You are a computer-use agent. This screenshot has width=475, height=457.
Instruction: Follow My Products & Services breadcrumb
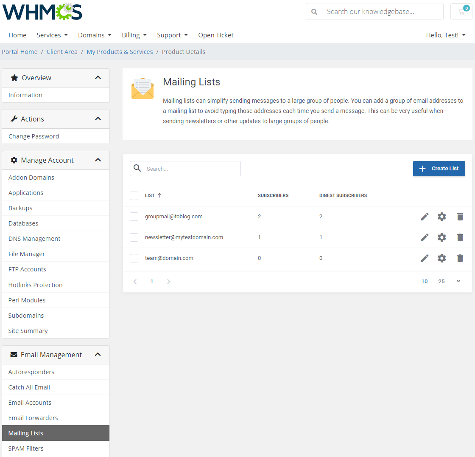pos(120,52)
